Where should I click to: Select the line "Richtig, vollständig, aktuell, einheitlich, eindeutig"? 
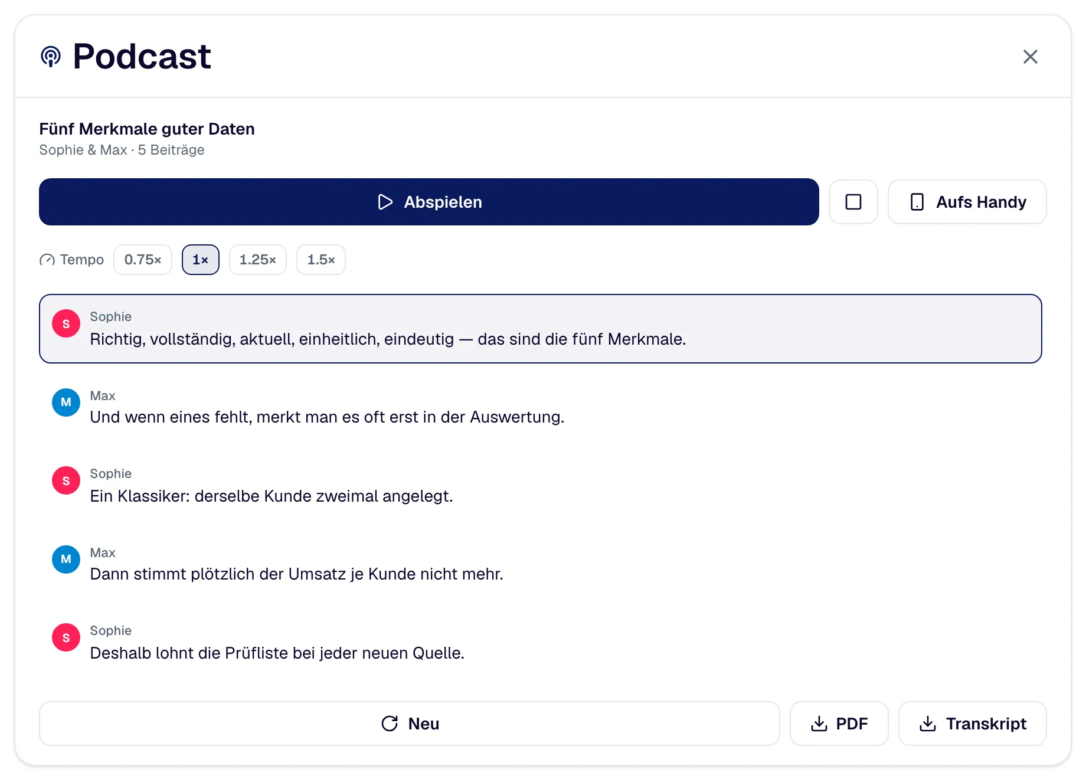click(x=541, y=329)
